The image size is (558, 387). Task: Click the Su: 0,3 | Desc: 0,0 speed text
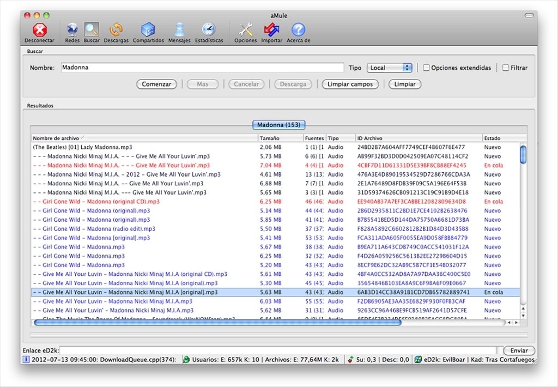coord(383,360)
